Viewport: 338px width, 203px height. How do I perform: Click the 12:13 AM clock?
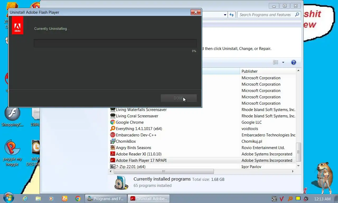point(322,199)
